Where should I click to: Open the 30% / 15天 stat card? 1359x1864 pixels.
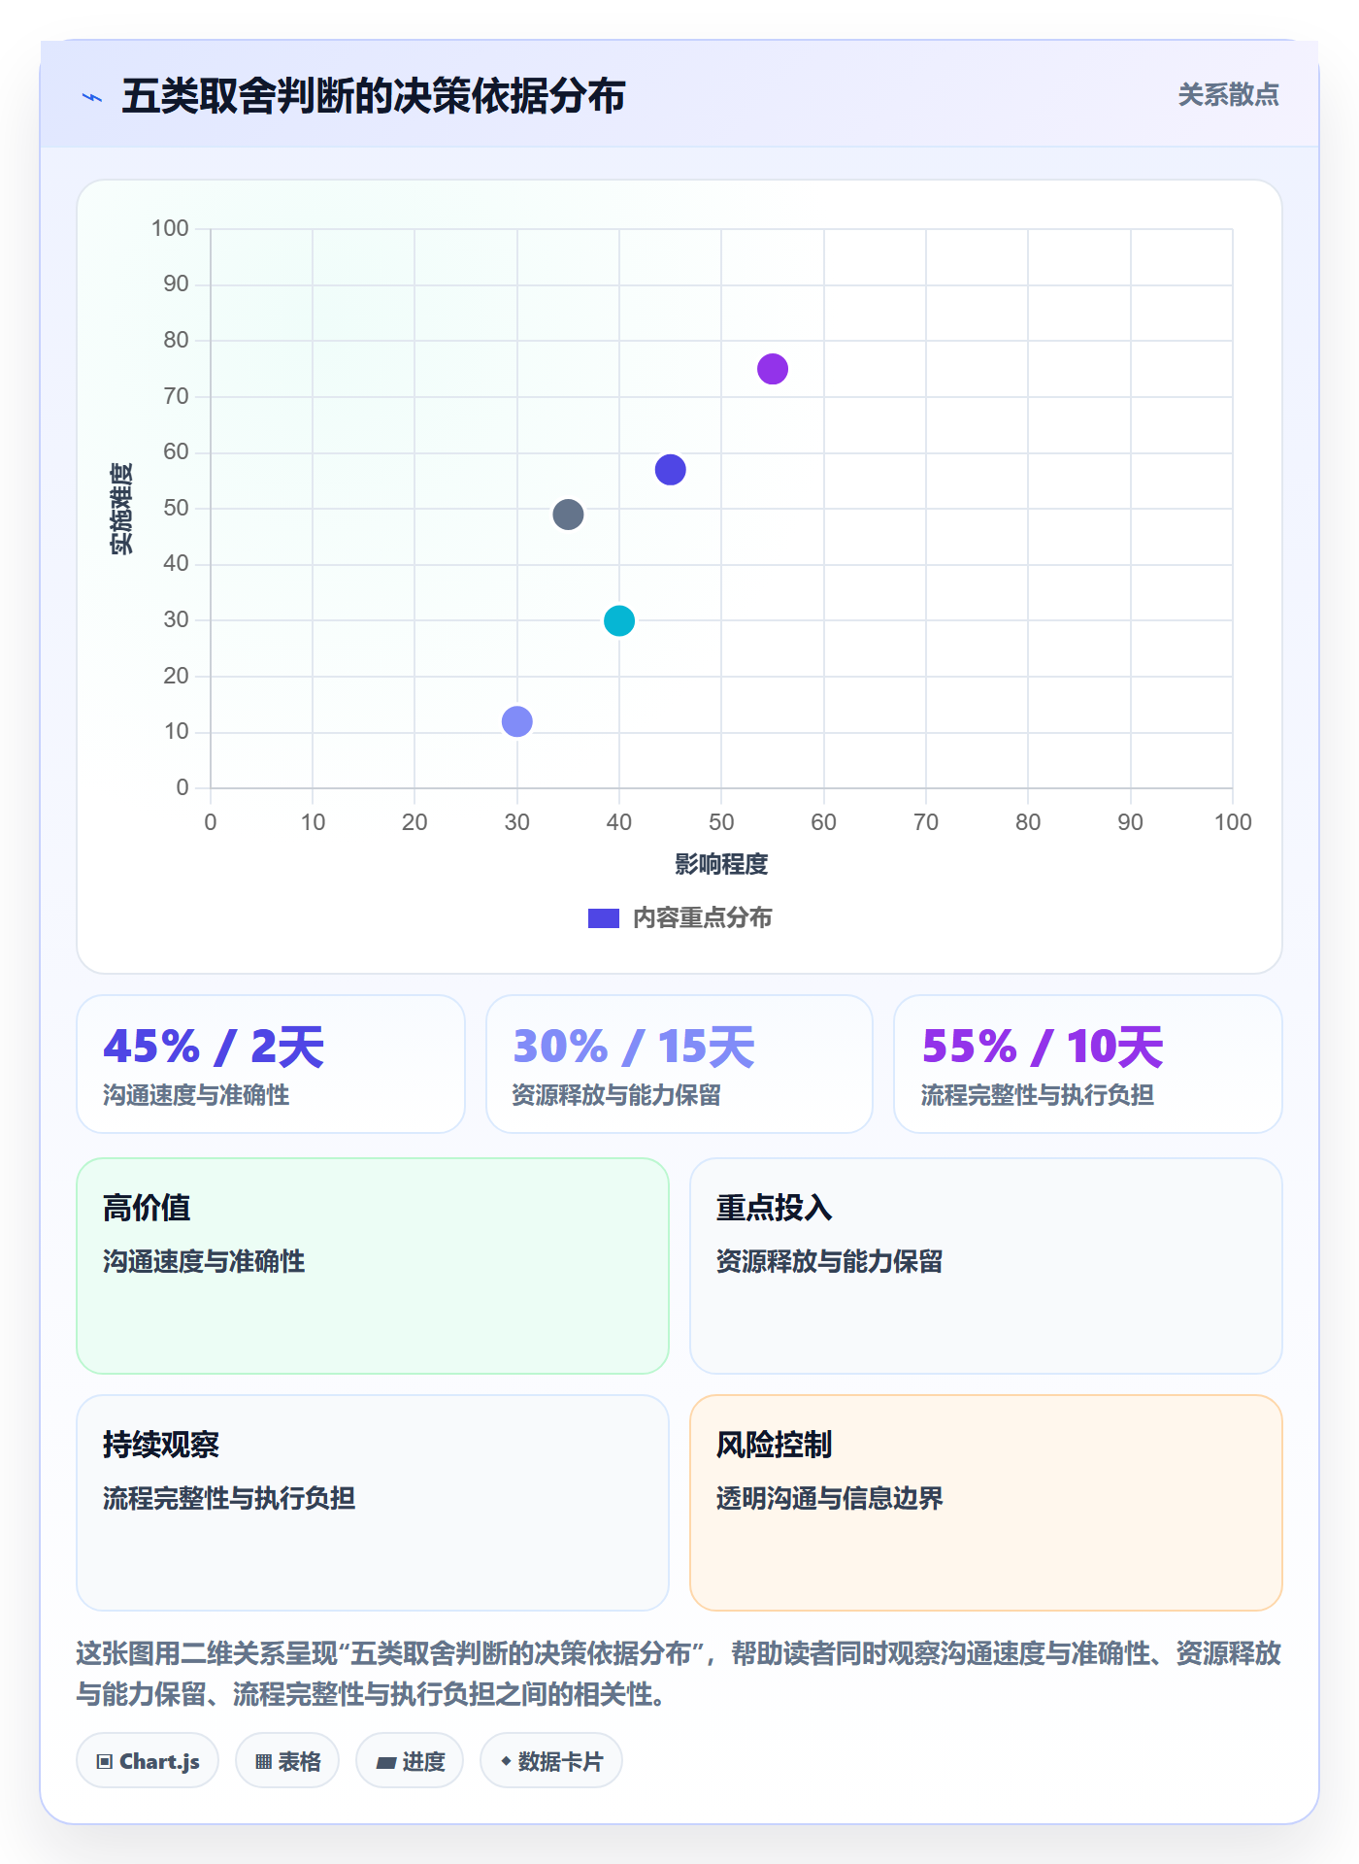(679, 1064)
